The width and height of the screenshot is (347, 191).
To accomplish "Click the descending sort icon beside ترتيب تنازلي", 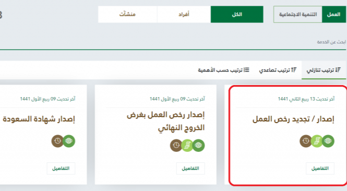I will 338,70.
